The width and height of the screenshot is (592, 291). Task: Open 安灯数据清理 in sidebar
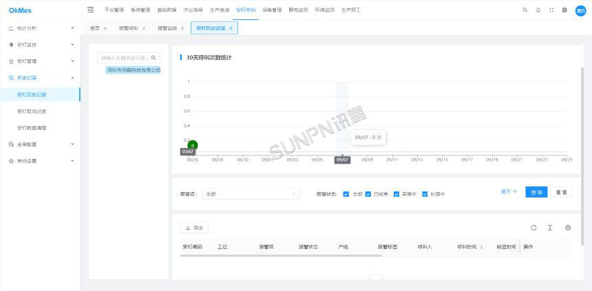[32, 128]
